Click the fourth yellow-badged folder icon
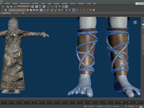Image resolution: width=144 pixels, height=108 pixels. pos(37,10)
